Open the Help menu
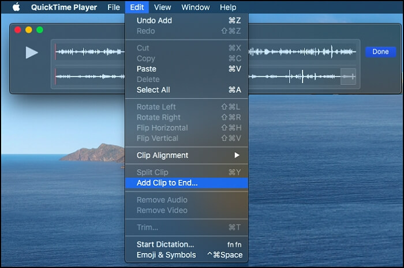Screen dimensions: 404x268 coord(228,7)
